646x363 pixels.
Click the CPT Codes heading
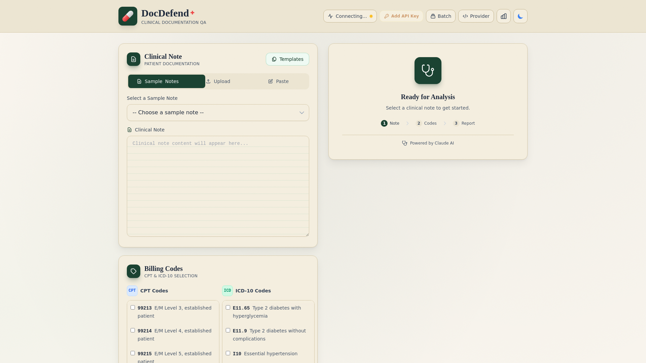154,291
